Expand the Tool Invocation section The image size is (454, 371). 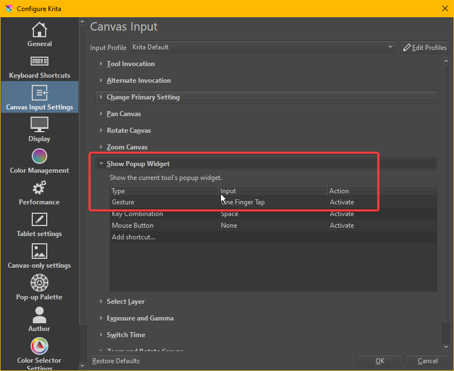click(x=130, y=64)
